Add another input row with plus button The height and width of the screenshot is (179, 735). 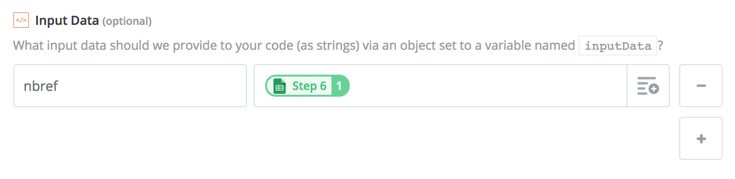tap(700, 138)
